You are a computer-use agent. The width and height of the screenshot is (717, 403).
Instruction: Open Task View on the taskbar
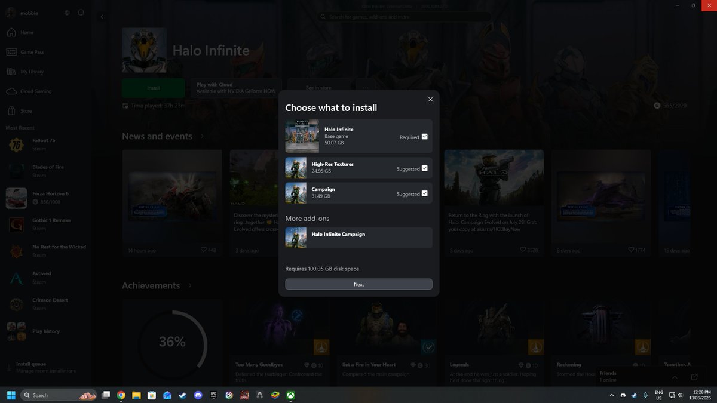106,395
